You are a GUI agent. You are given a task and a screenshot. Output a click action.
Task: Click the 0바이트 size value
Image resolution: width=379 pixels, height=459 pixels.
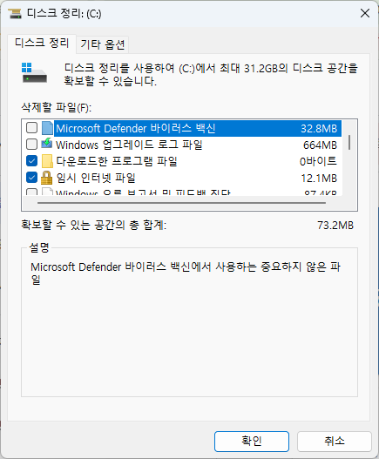318,162
